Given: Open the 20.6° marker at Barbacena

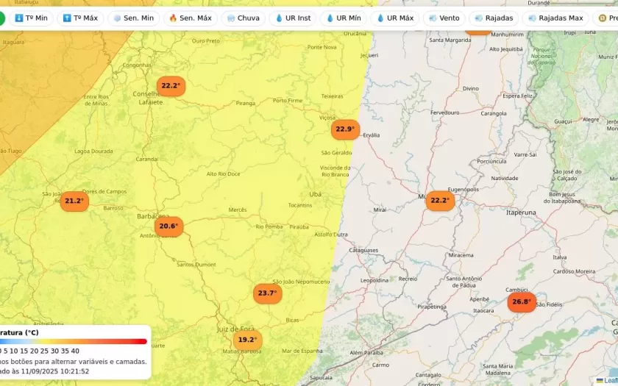Looking at the screenshot, I should (x=168, y=226).
